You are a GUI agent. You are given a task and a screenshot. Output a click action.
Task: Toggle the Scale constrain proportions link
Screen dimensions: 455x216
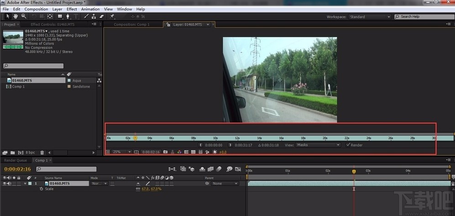(x=138, y=189)
